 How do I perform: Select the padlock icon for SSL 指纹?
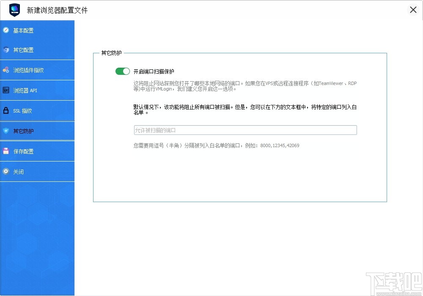6,110
